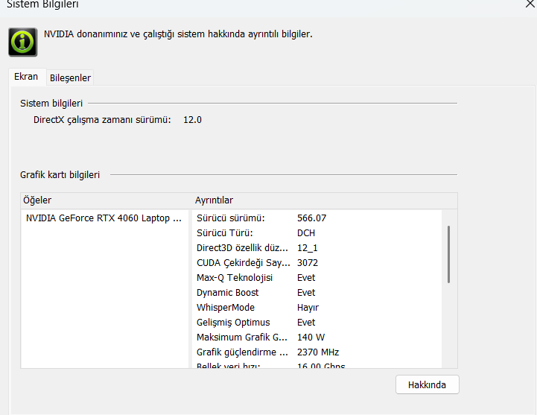
Task: Click the 3072 CUDA cores value
Action: click(308, 263)
